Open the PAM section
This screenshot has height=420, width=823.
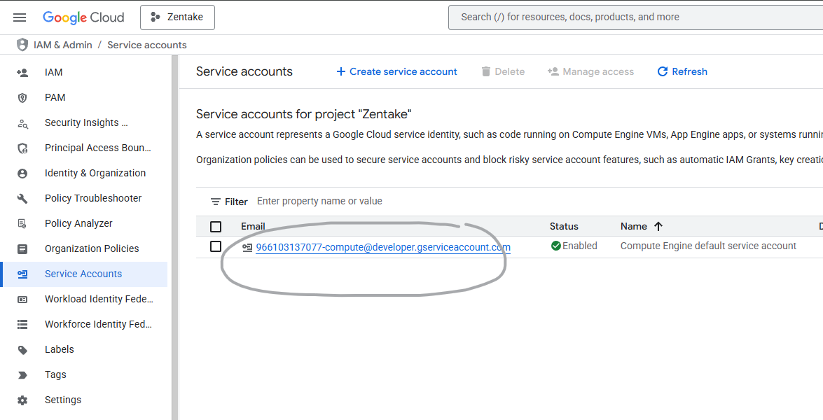[x=53, y=97]
